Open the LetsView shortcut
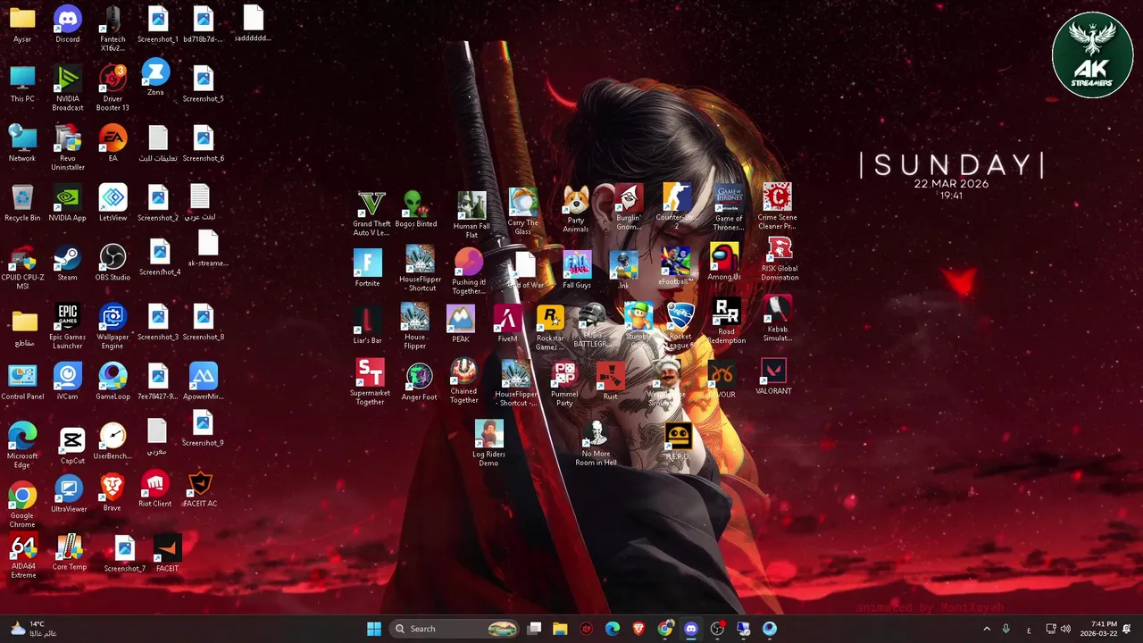The height and width of the screenshot is (643, 1143). tap(113, 203)
